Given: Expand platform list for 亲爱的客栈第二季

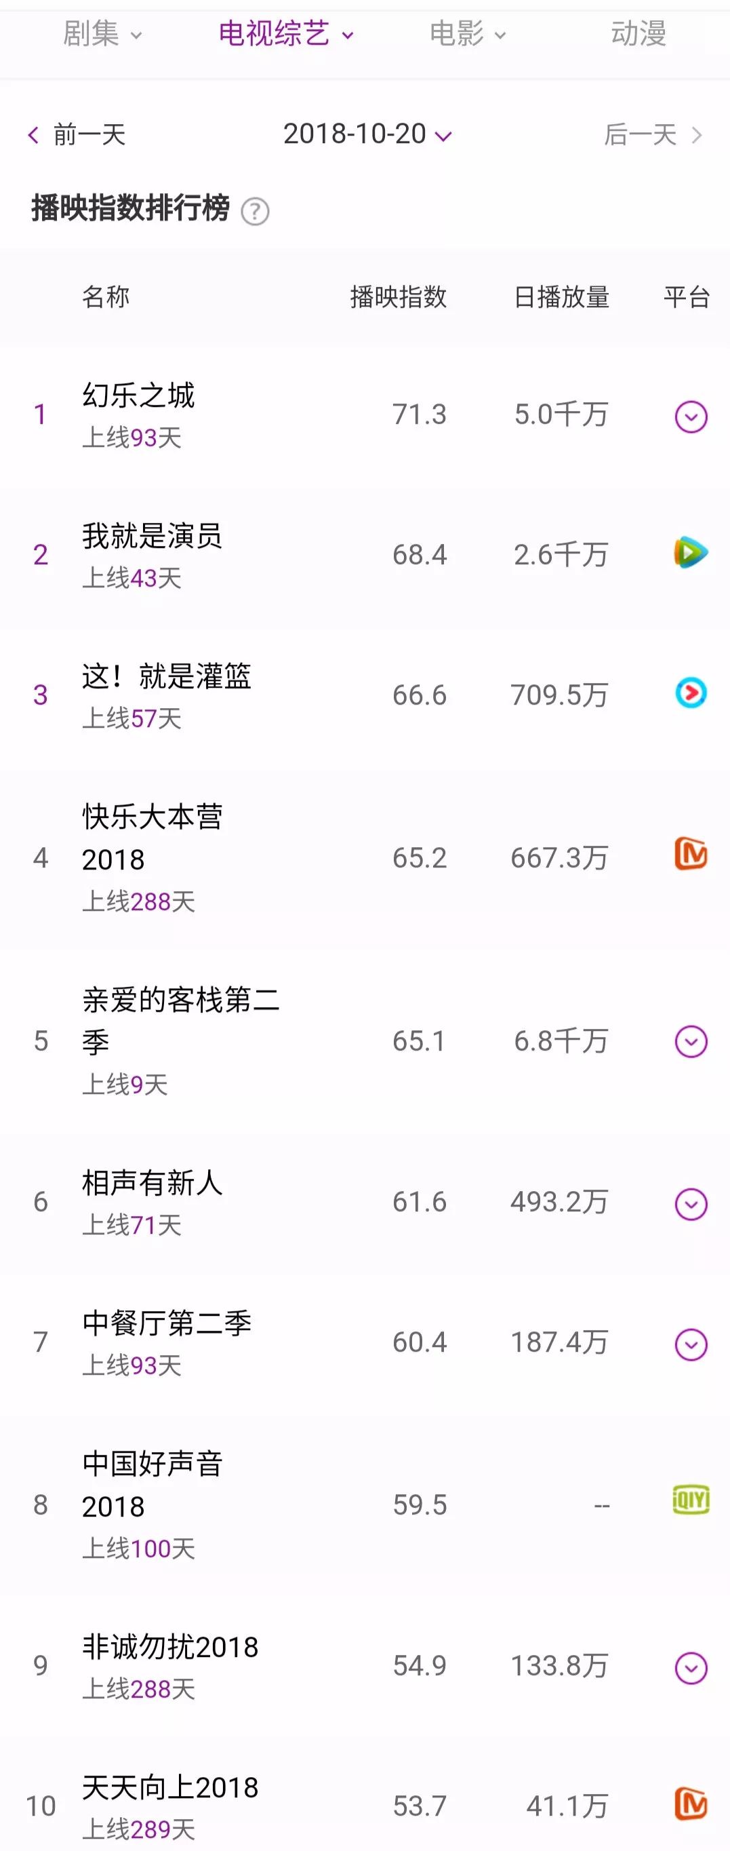Looking at the screenshot, I should click(x=691, y=1041).
